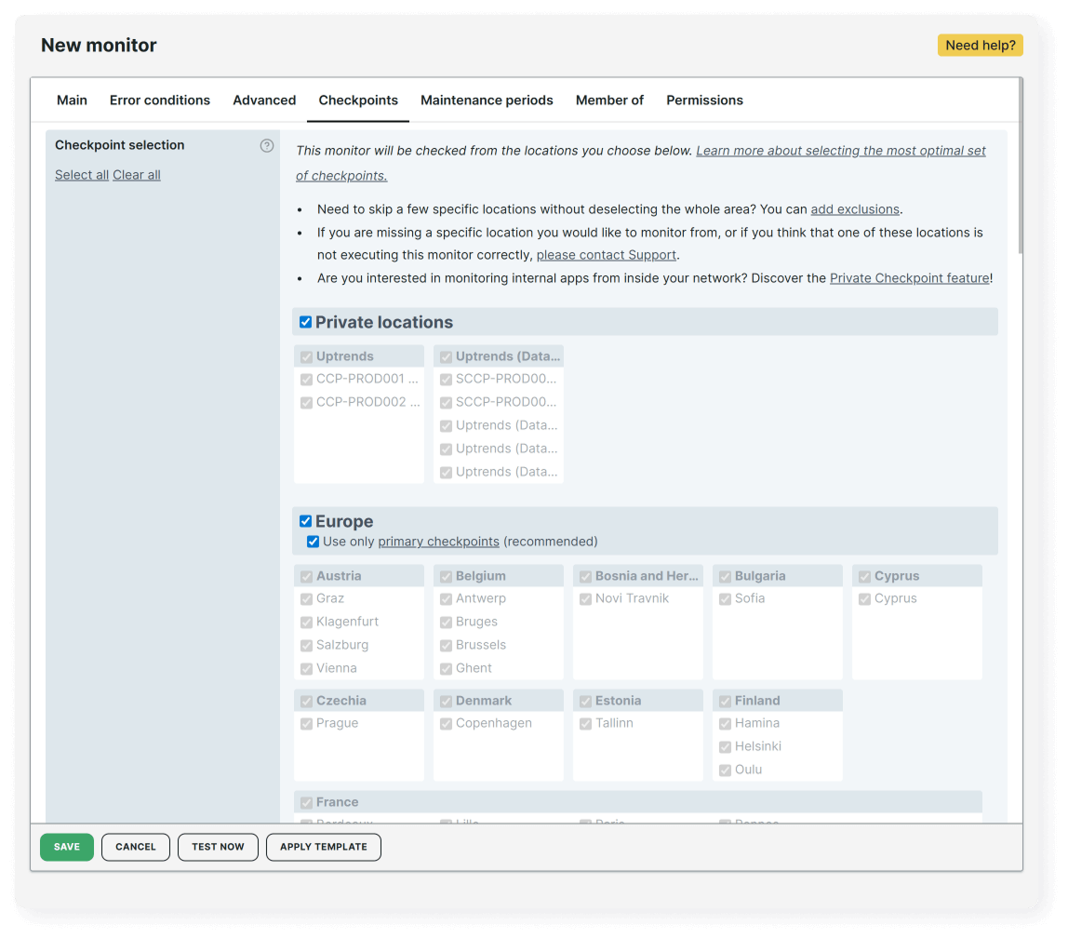Open the Error conditions tab
The width and height of the screenshot is (1068, 938).
pos(160,100)
